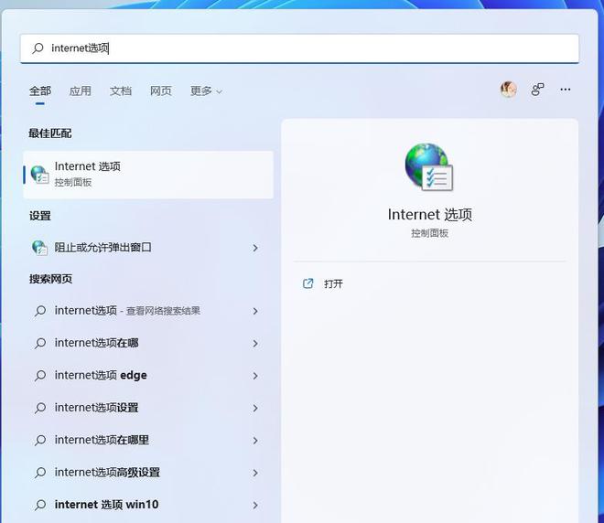604x523 pixels.
Task: Expand chevron for internet选项在哪里
Action: [x=255, y=441]
